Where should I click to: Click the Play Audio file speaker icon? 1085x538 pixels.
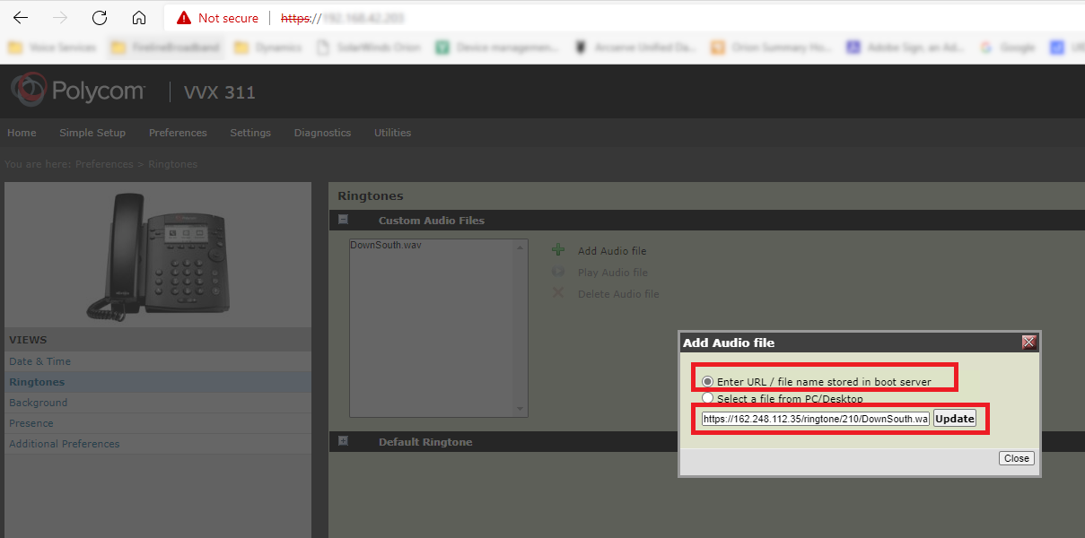pos(558,272)
